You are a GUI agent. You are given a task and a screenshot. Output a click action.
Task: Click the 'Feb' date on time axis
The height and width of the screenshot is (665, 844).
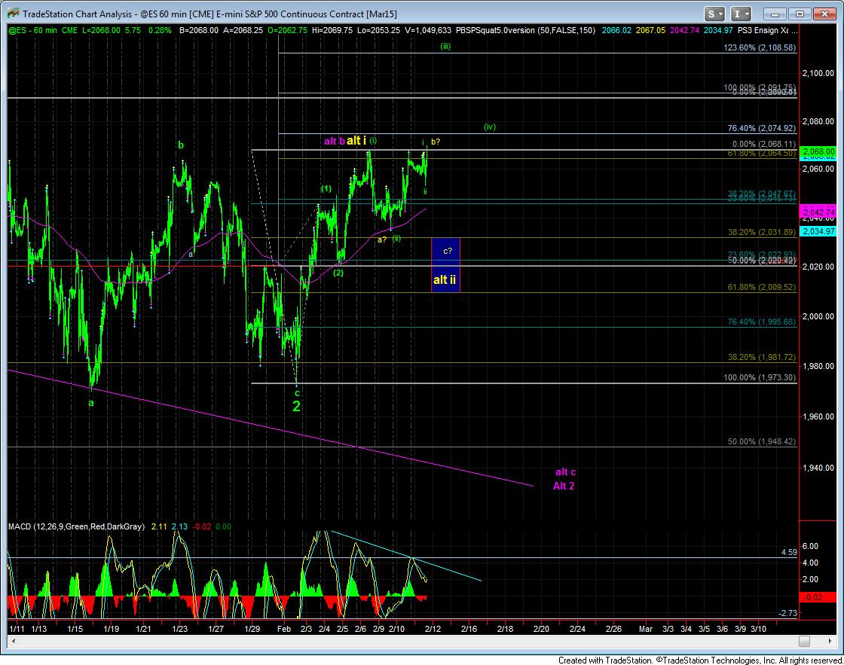pos(283,628)
